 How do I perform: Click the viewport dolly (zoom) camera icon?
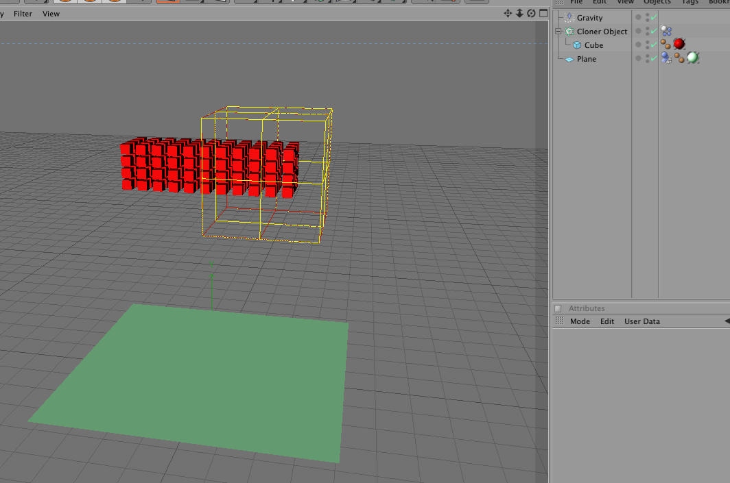click(519, 13)
